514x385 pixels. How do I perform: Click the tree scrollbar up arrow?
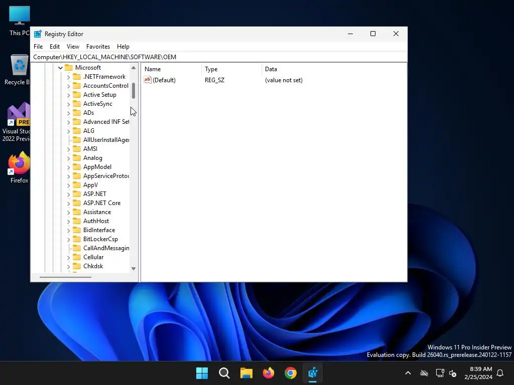(134, 68)
